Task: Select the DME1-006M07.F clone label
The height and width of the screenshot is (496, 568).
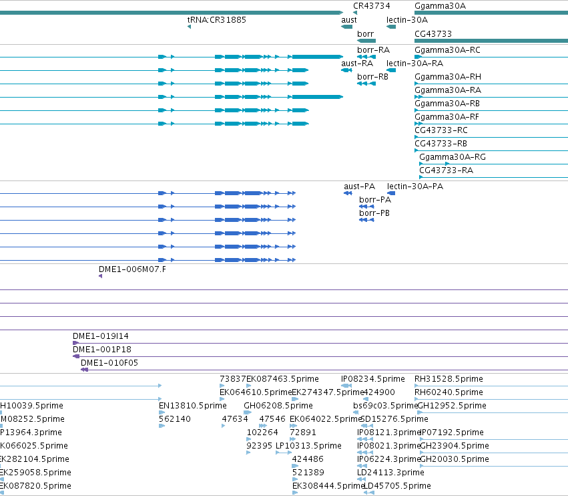Action: 132,269
